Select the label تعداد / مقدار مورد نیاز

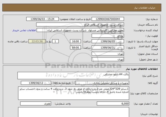[146, 104]
